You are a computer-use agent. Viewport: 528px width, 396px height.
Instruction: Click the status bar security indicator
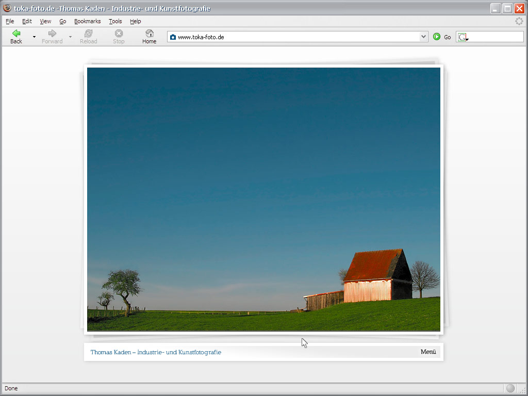tap(510, 388)
